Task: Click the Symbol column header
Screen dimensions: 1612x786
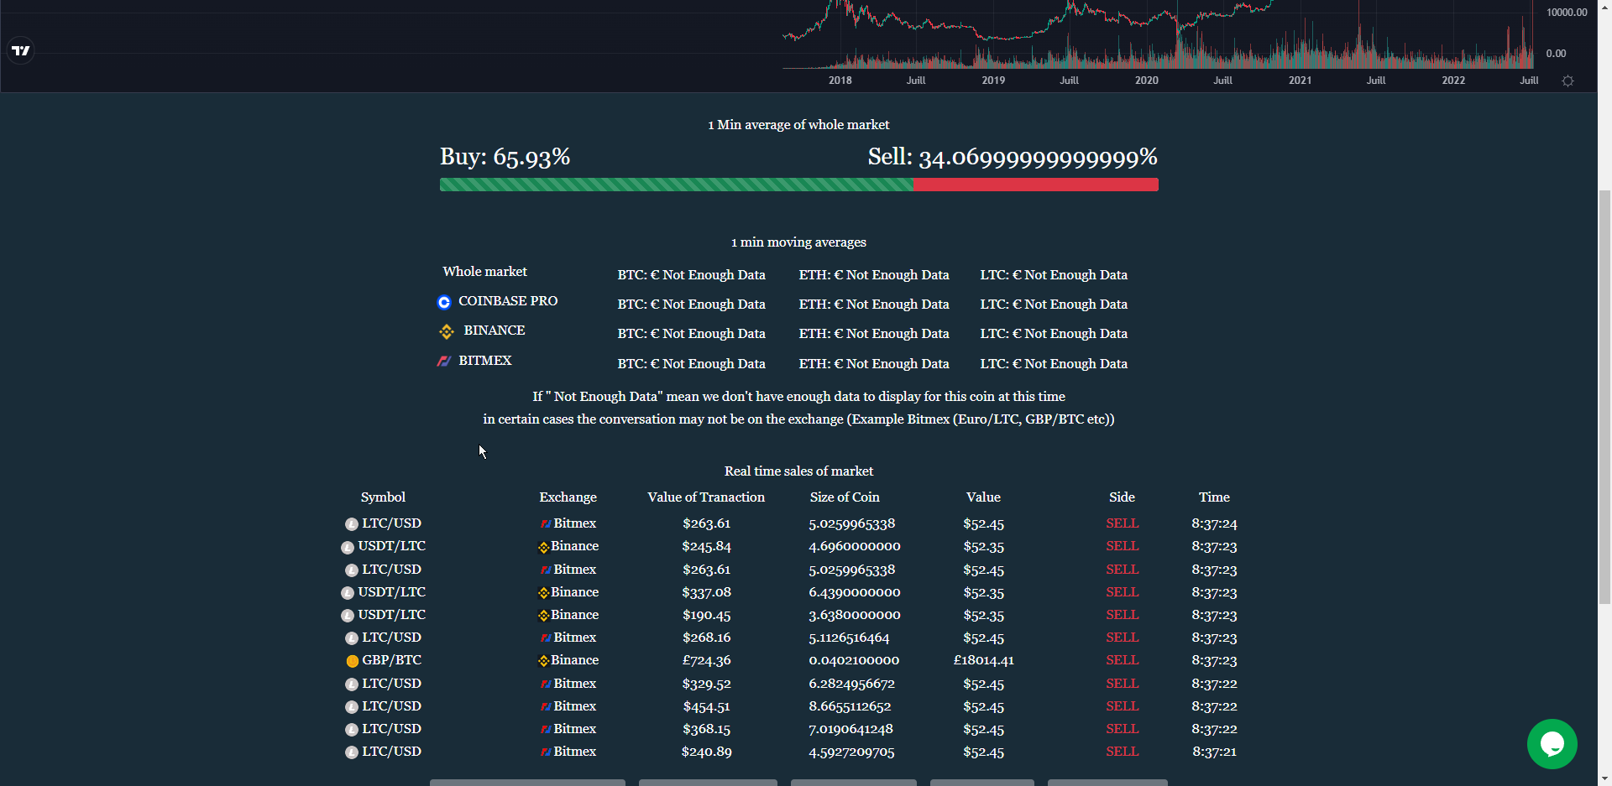Action: (383, 497)
